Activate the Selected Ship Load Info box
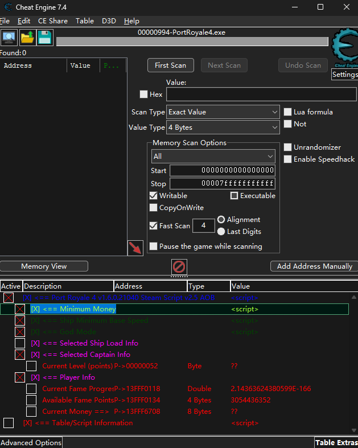Screen dimensions: 358x448 20,343
